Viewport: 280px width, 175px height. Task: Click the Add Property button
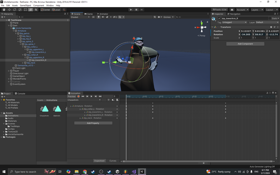coord(93,123)
